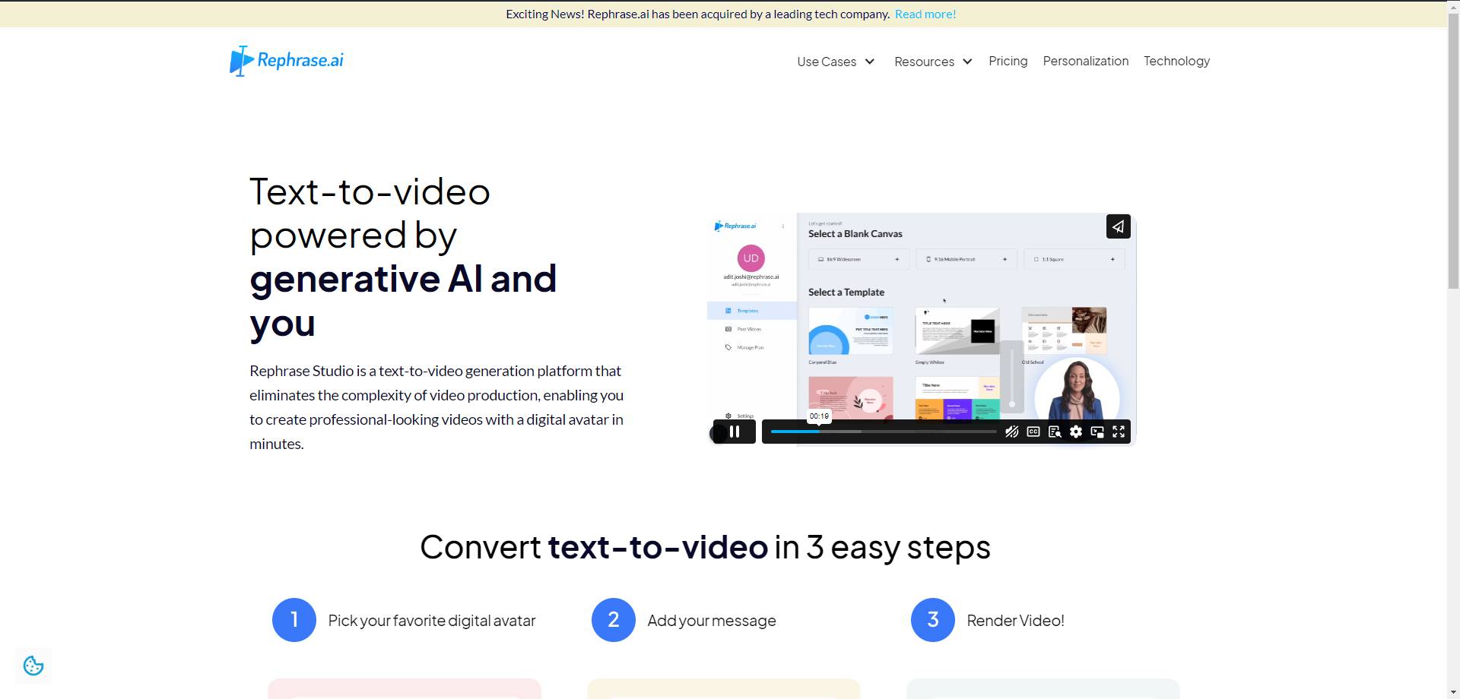
Task: Click the text 'Pick your favorite digital avatar'
Action: pos(432,621)
